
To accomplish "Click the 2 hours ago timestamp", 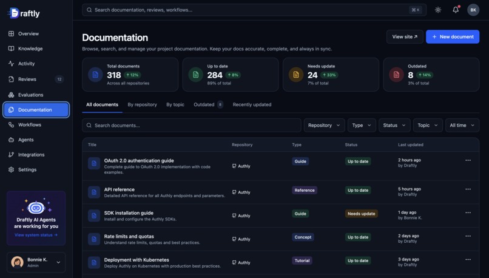I will pos(409,160).
